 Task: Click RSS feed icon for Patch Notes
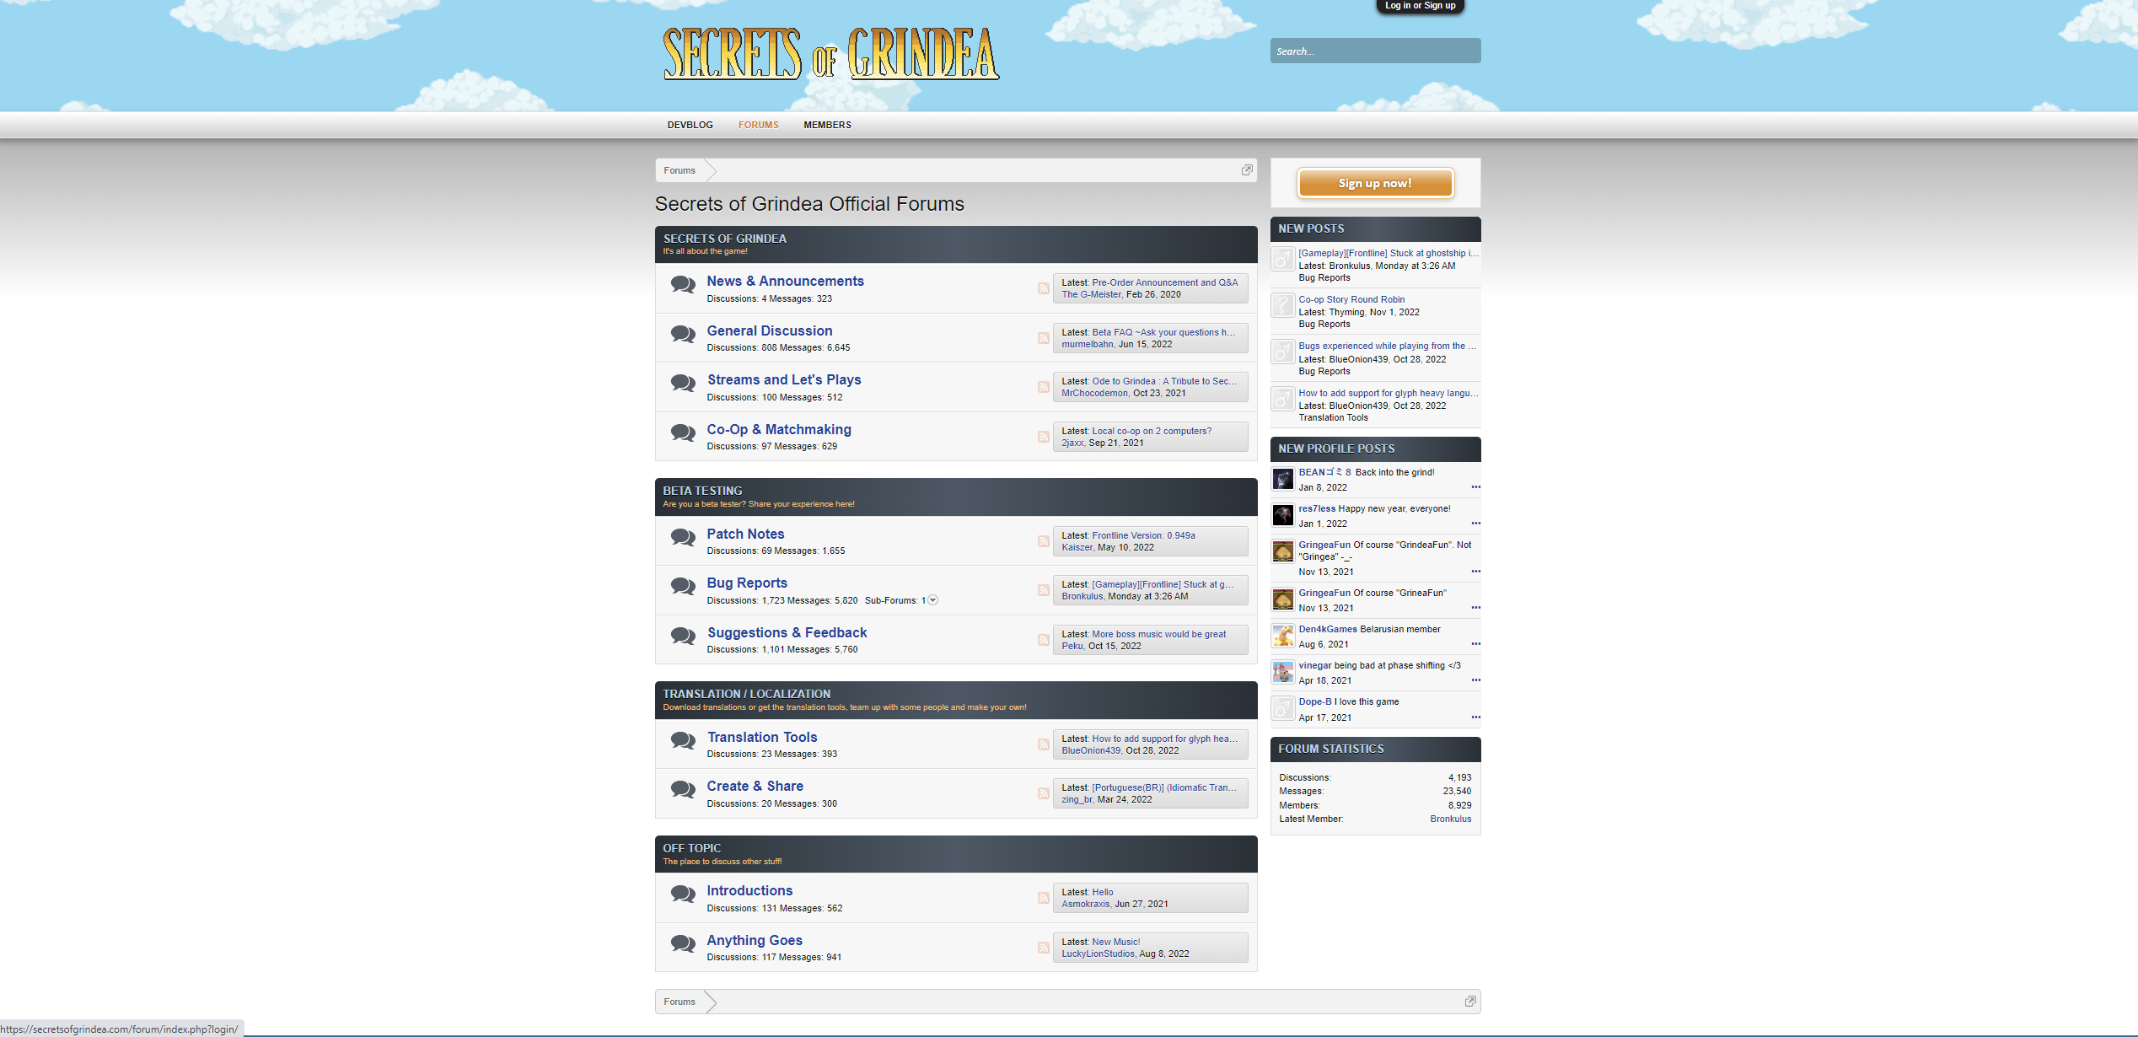pos(1043,541)
